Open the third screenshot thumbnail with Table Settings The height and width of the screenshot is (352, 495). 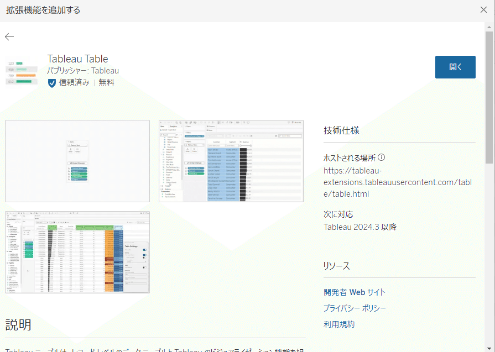77,253
